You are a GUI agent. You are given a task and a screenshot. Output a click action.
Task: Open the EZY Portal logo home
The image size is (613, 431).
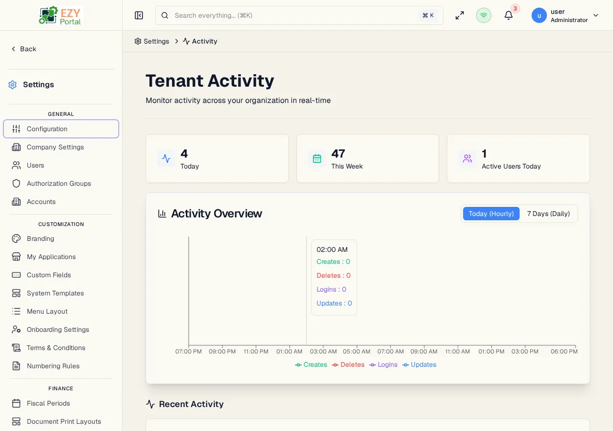point(61,15)
